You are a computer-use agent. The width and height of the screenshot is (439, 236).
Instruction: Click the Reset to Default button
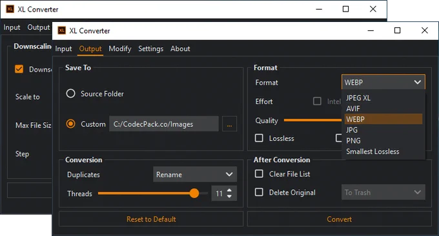pos(151,219)
